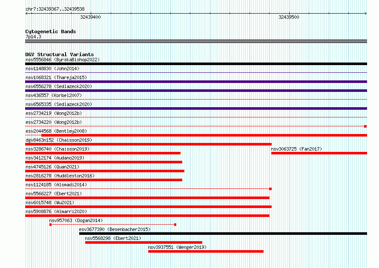
Task: Open variant nsv3286740 (Chaisson2019) label
Action: pyautogui.click(x=57, y=149)
